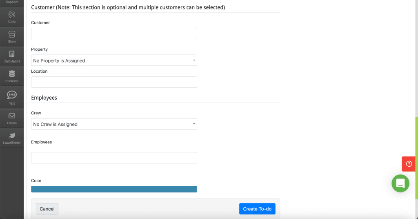Focus the Location input field
Image resolution: width=418 pixels, height=219 pixels.
[x=114, y=82]
